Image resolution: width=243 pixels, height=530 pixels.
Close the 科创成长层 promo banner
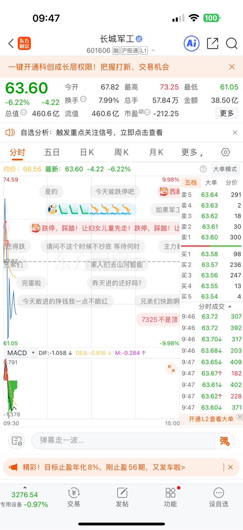pos(232,67)
